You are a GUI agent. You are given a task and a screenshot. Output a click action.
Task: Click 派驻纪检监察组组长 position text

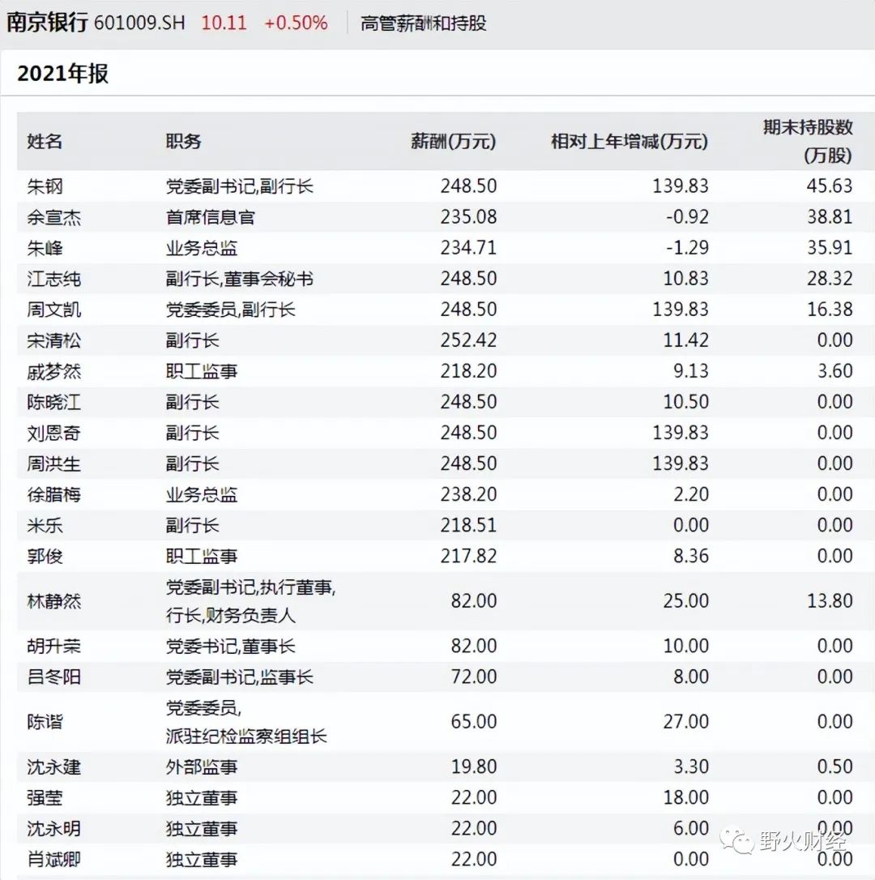246,737
